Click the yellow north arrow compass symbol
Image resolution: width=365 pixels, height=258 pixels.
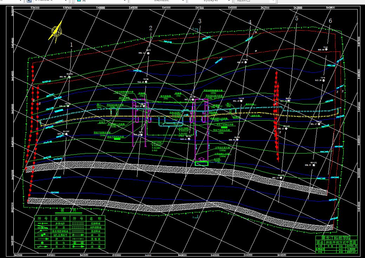(56, 32)
